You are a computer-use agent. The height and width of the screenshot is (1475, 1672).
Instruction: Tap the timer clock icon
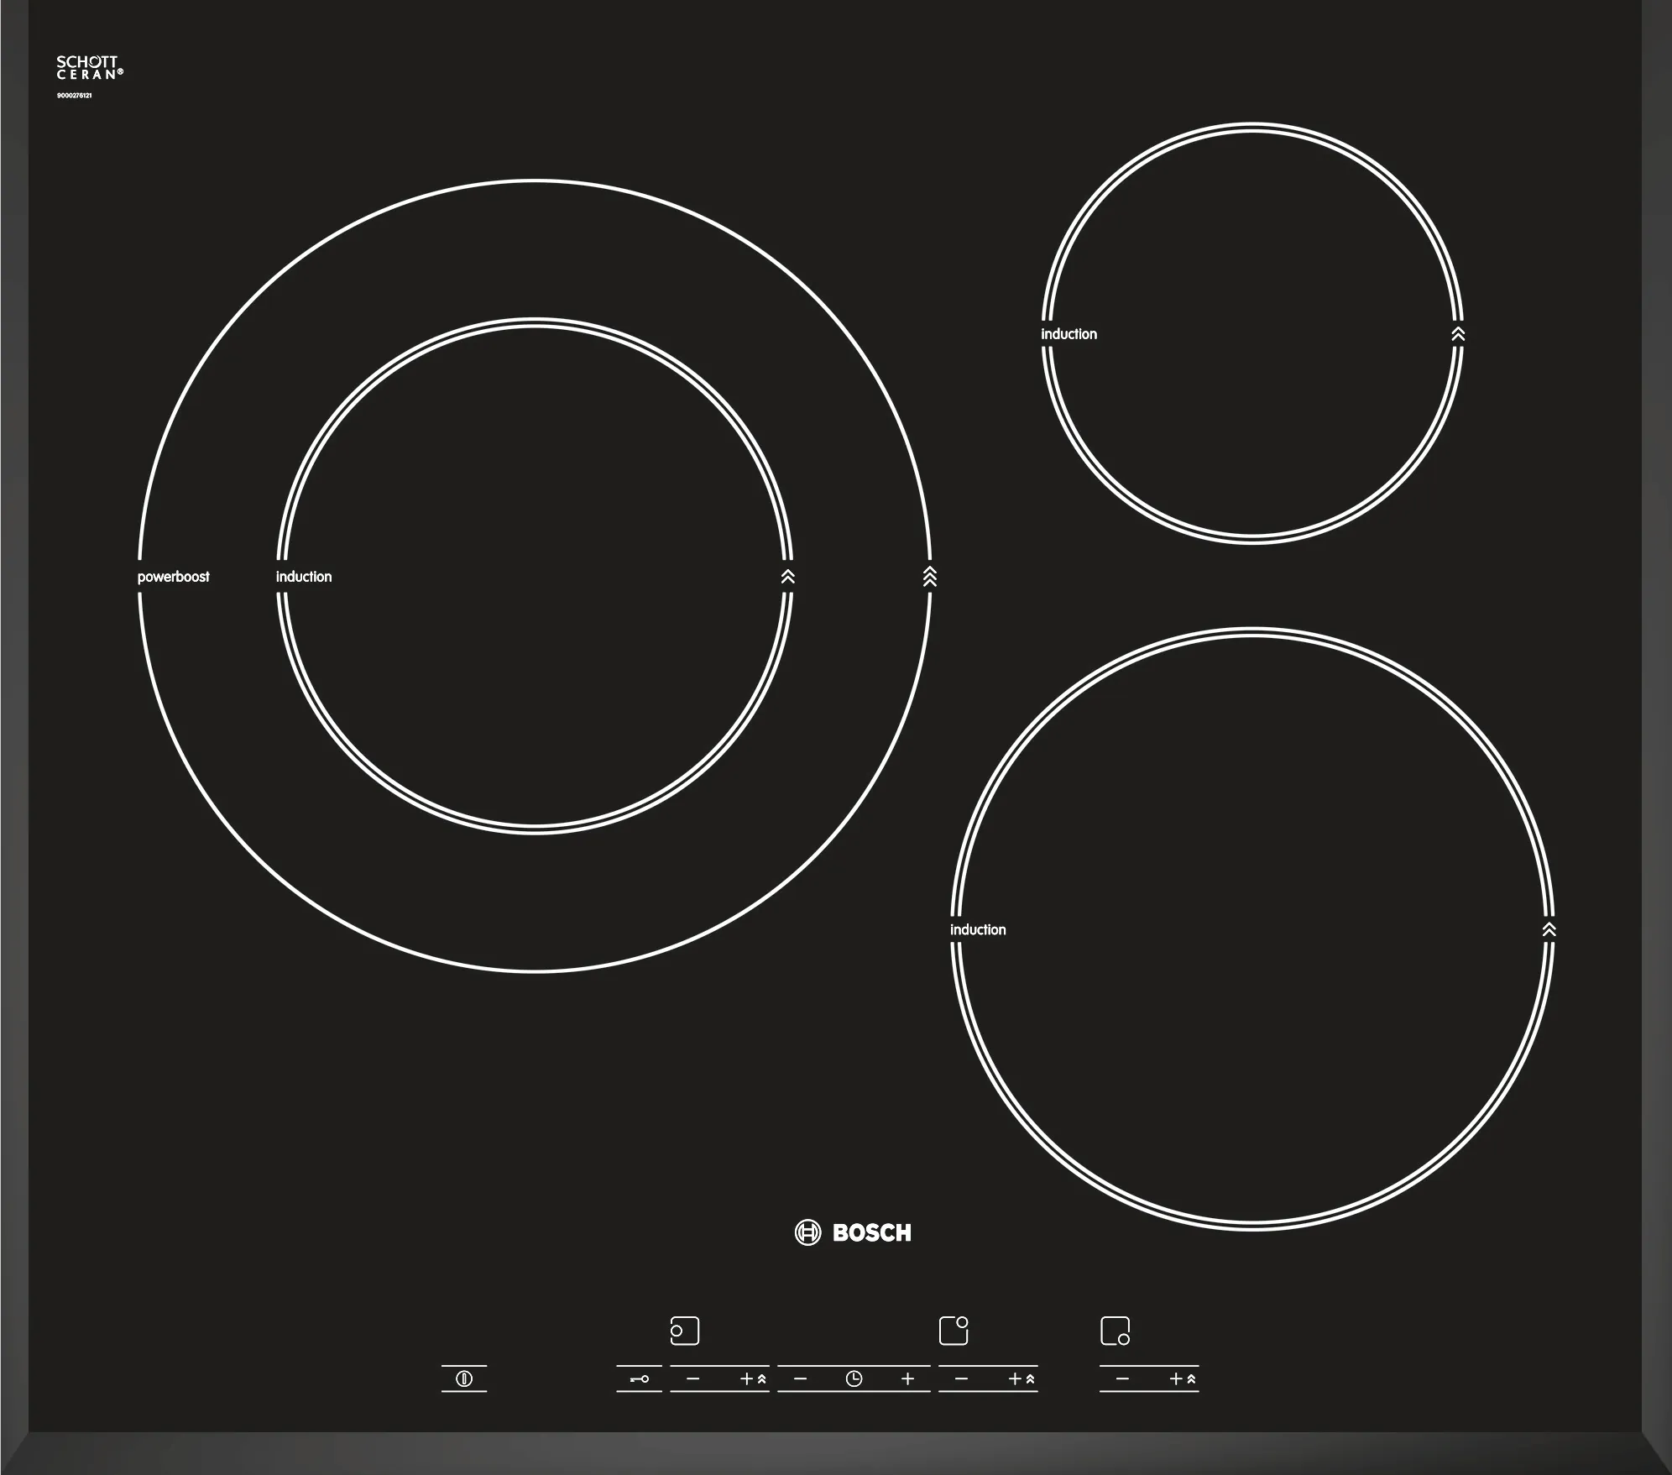pyautogui.click(x=854, y=1378)
